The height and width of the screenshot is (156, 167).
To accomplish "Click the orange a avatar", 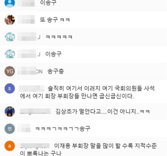I will 10,146.
